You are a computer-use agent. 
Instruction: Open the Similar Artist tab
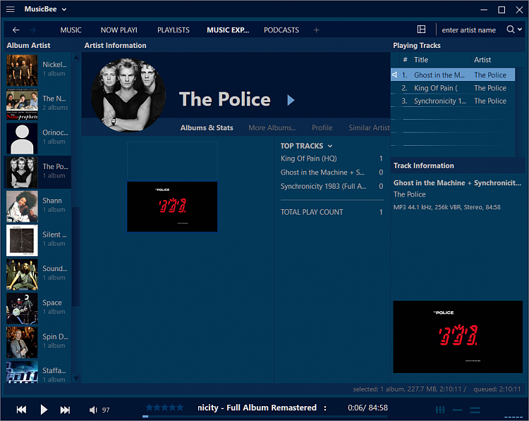pyautogui.click(x=369, y=127)
